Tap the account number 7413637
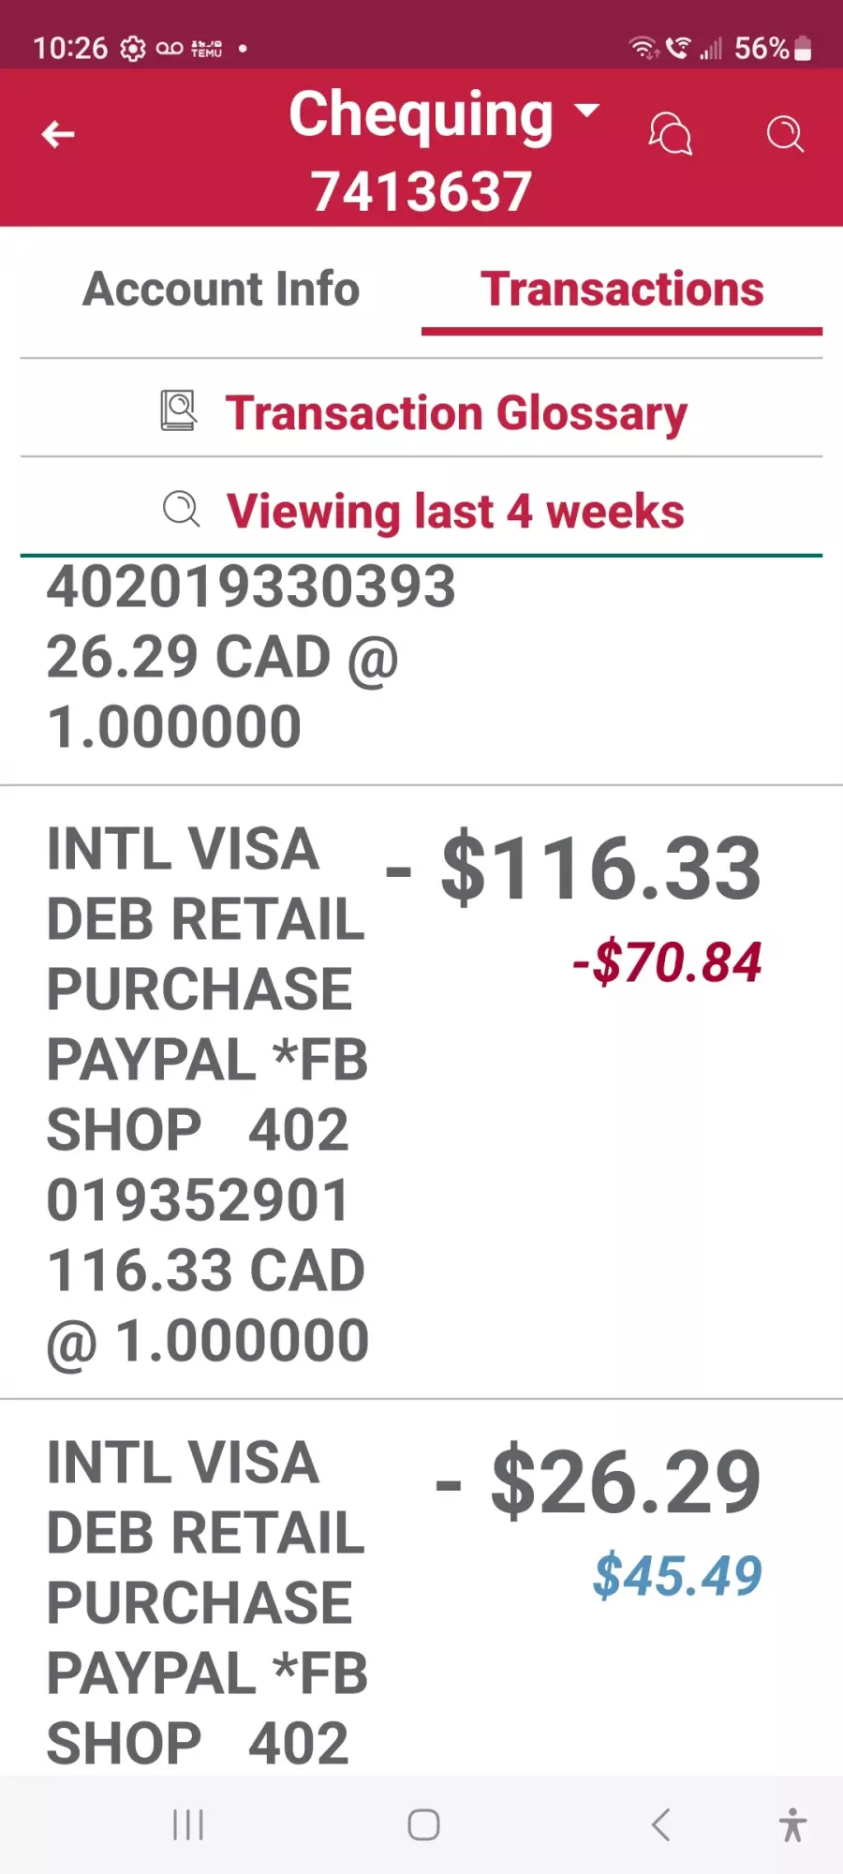Viewport: 843px width, 1874px height. [x=421, y=191]
